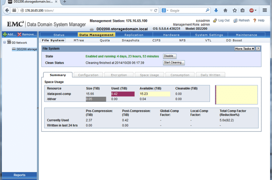This screenshot has height=180, width=272.
Task: Select the File System subtab
Action: click(x=53, y=40)
